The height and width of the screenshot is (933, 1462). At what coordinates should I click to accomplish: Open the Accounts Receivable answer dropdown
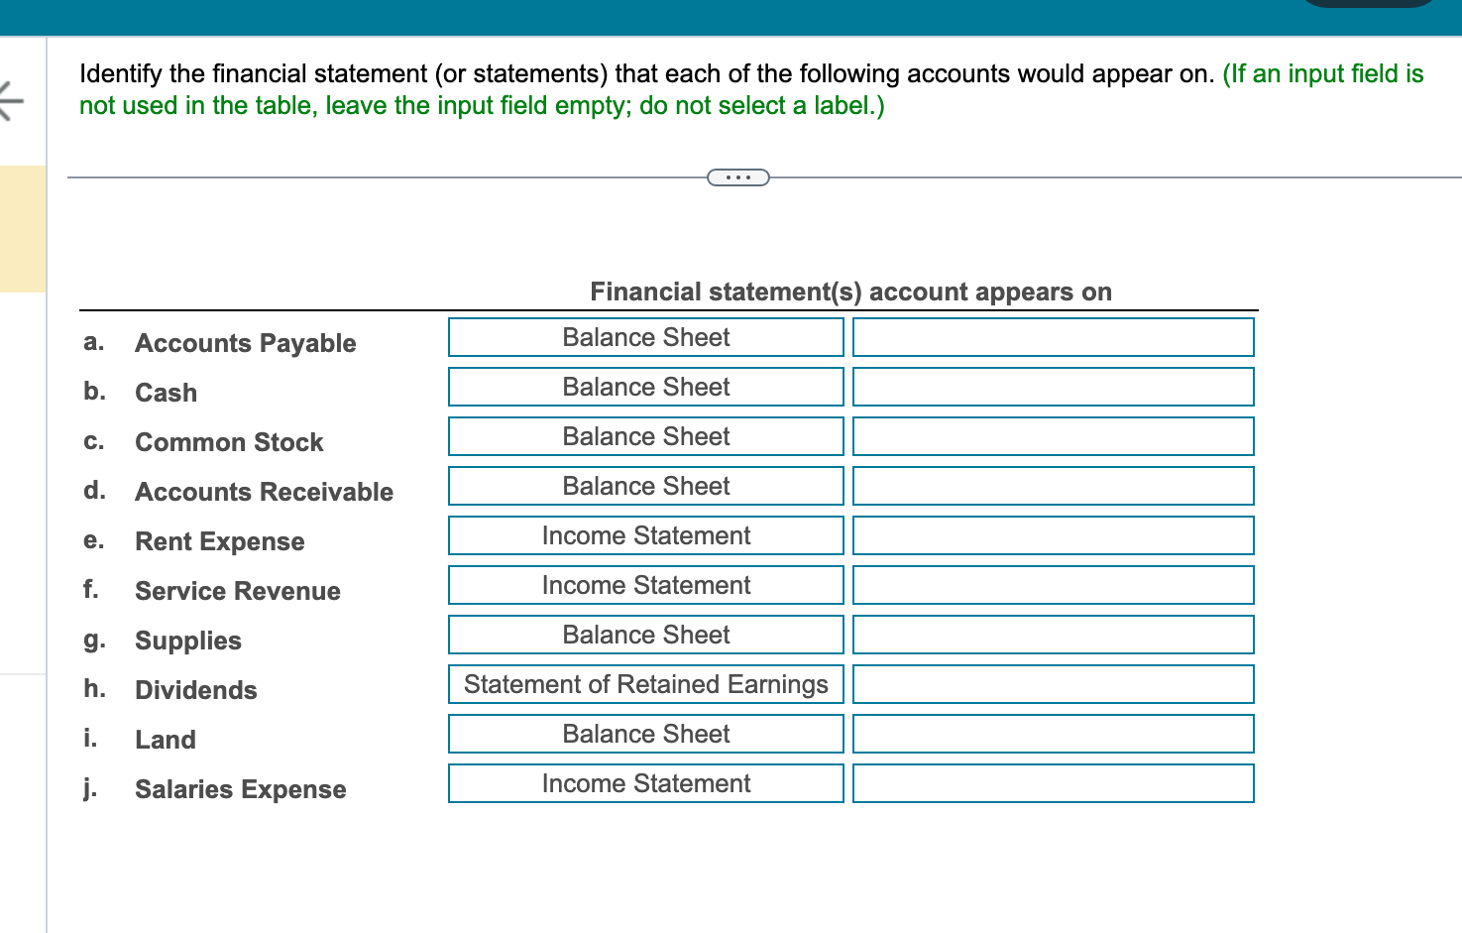click(x=645, y=486)
